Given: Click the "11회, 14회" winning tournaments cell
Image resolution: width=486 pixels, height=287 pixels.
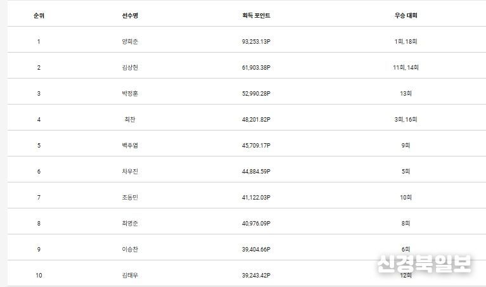Looking at the screenshot, I should click(x=406, y=68).
